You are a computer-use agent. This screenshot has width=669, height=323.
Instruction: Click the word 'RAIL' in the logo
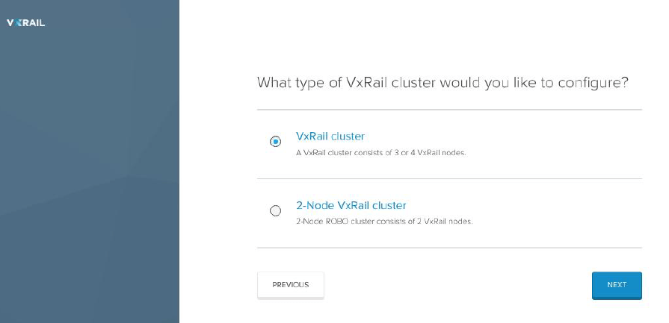click(x=34, y=23)
